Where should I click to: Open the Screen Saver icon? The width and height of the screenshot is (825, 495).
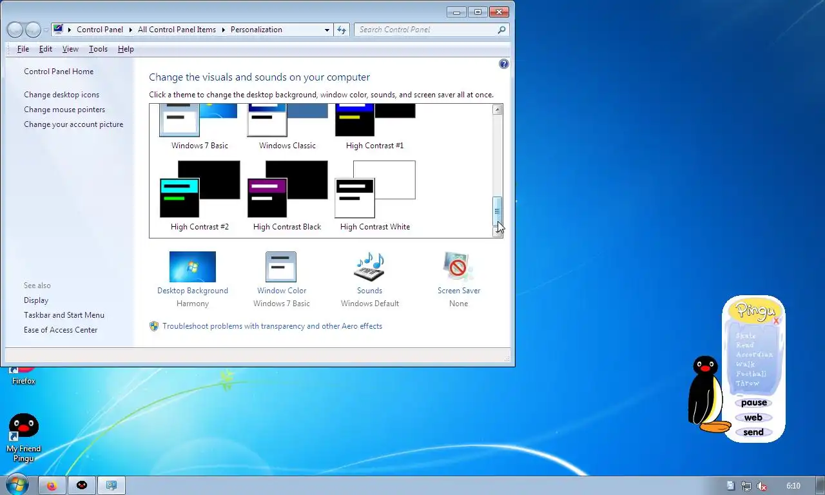pos(458,267)
